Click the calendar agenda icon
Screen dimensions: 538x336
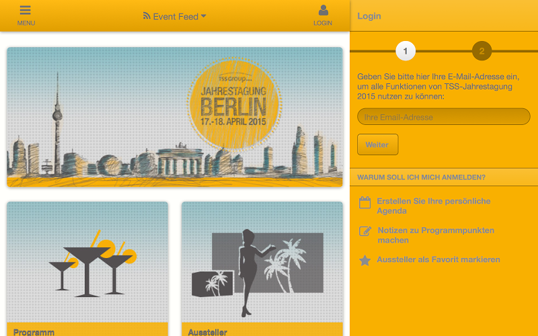click(x=364, y=203)
